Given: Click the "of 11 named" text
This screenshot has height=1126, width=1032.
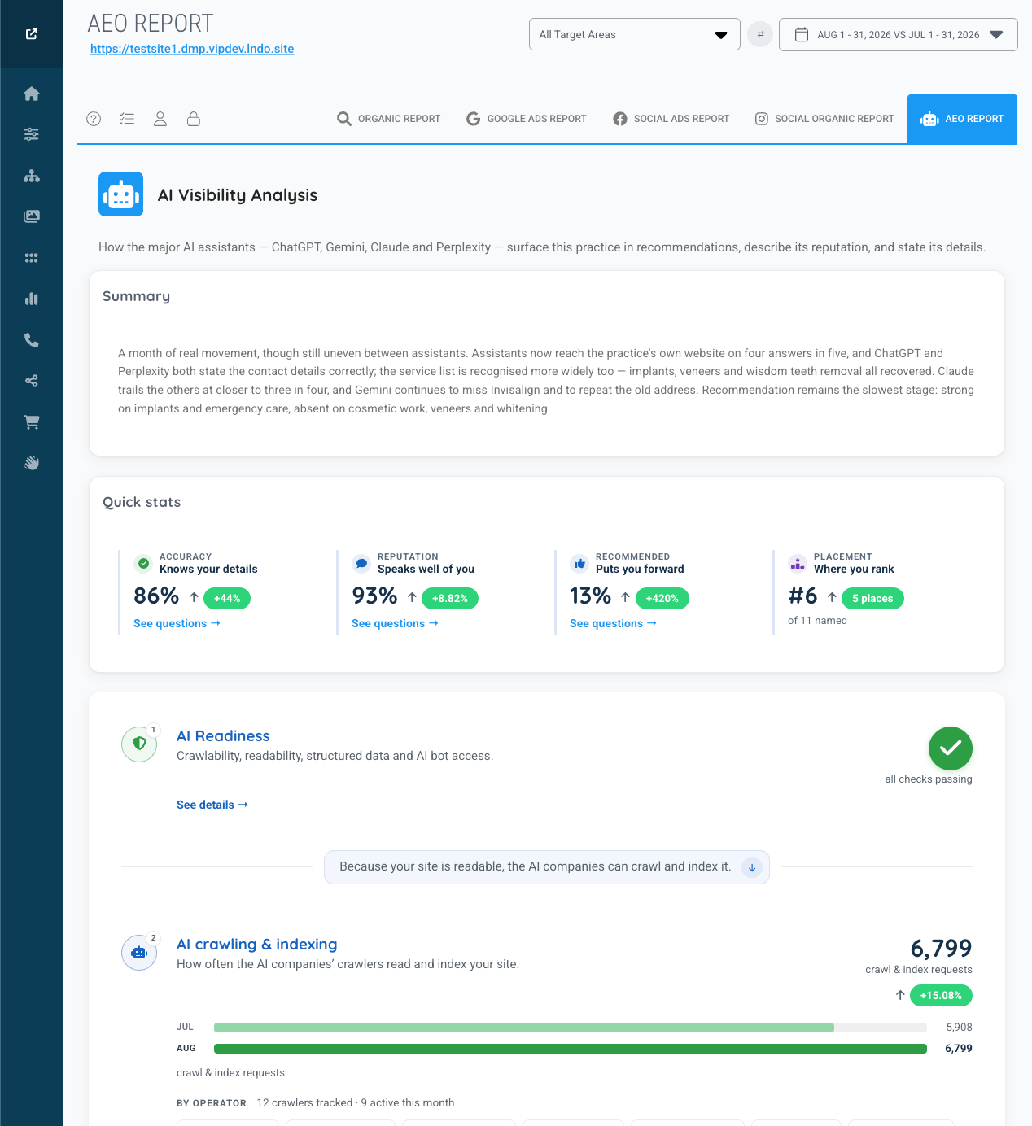Looking at the screenshot, I should tap(817, 620).
